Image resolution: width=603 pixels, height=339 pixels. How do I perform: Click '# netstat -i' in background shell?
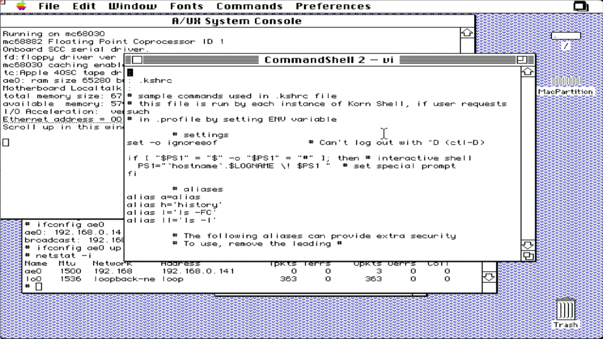coord(58,256)
